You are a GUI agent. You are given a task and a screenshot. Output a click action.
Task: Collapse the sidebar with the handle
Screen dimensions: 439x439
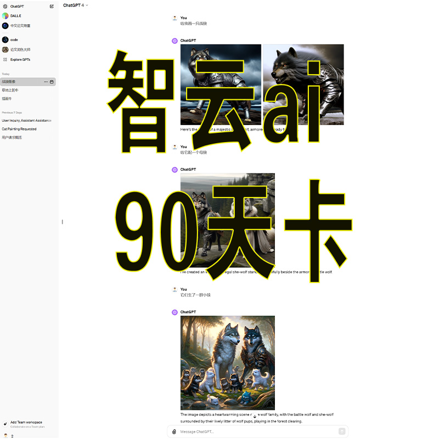(x=62, y=222)
